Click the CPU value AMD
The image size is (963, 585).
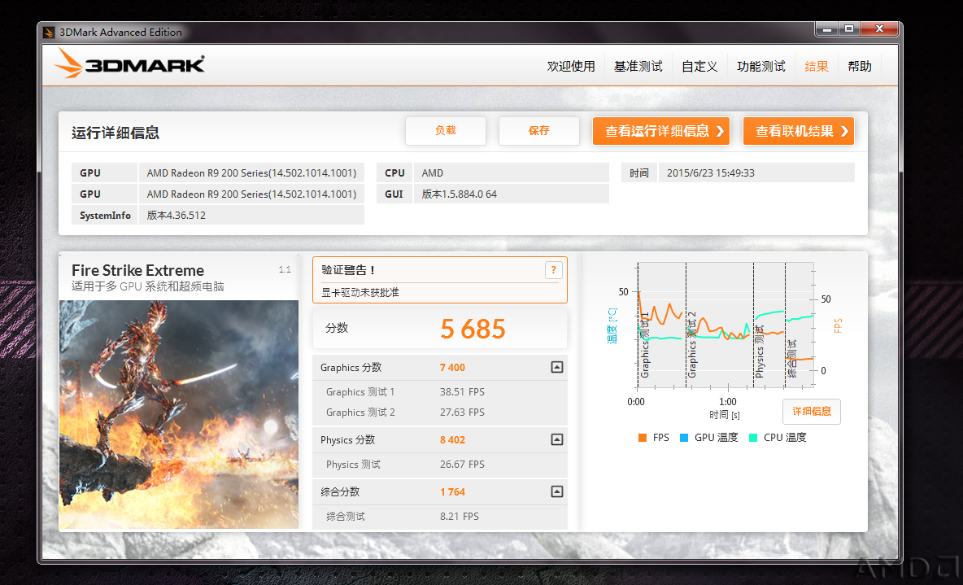tap(433, 173)
